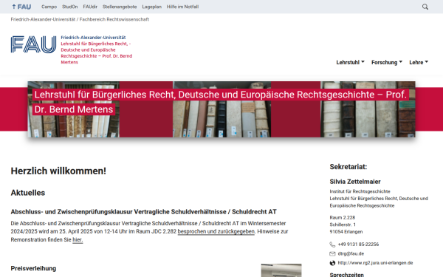Open StudOn link
Image resolution: width=443 pixels, height=277 pixels.
(x=70, y=7)
